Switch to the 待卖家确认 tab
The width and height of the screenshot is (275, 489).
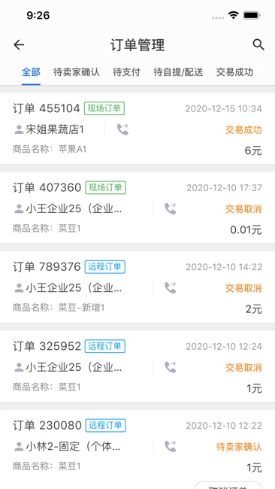[x=77, y=72]
